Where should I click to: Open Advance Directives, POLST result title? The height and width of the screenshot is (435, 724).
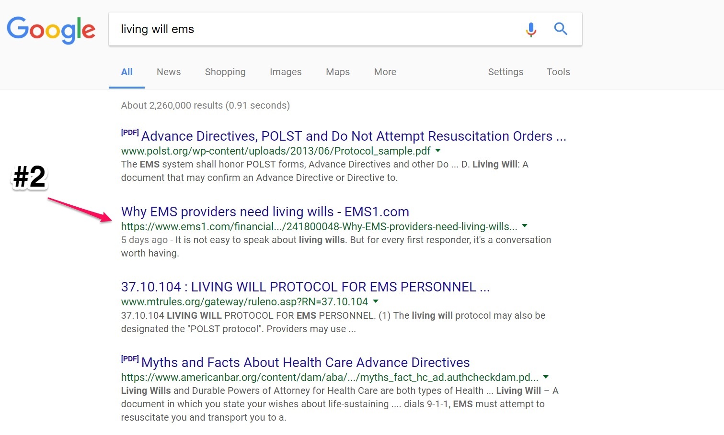[x=354, y=136]
